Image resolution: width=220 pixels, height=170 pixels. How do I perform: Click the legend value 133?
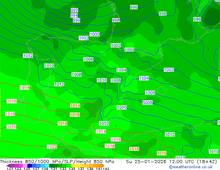tap(63, 169)
